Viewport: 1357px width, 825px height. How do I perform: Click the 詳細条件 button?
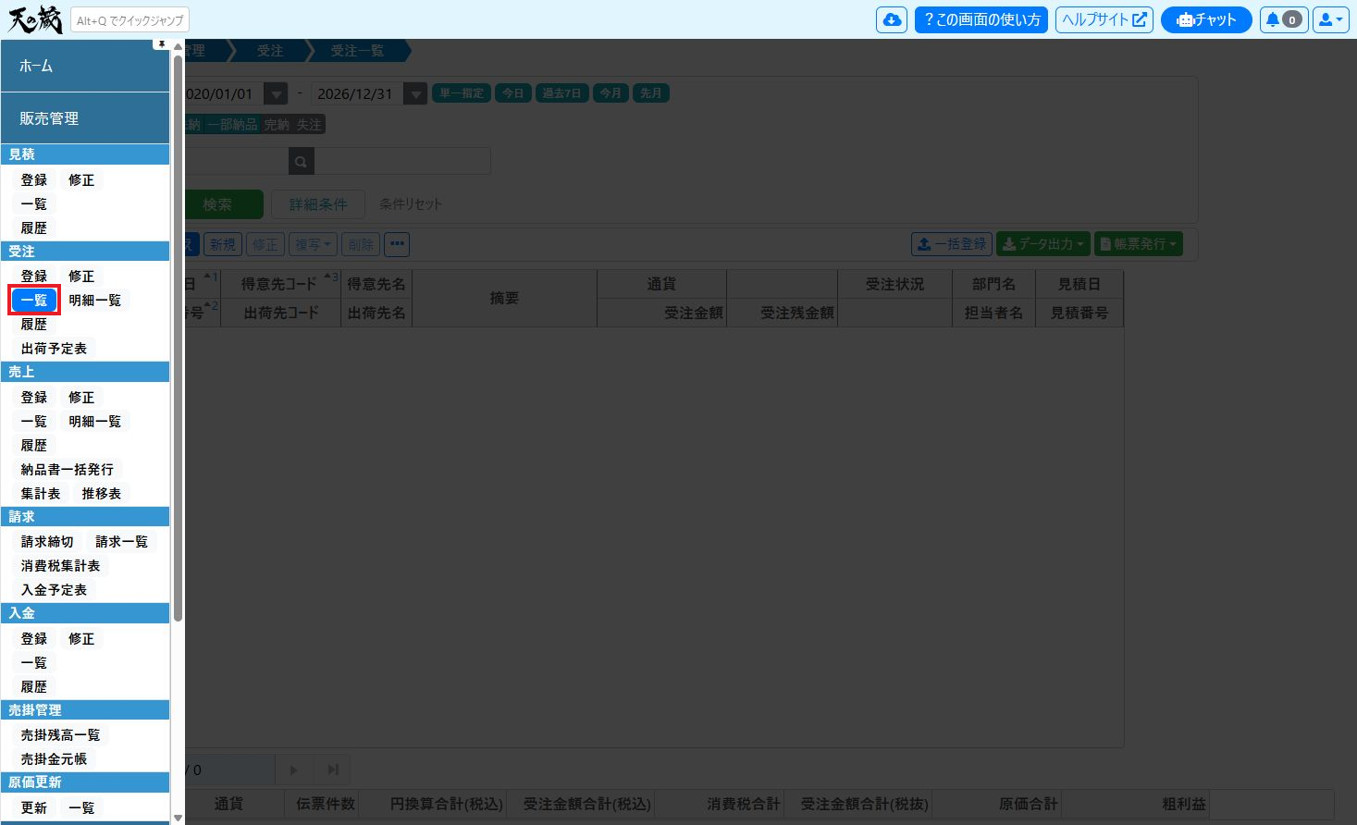click(318, 204)
